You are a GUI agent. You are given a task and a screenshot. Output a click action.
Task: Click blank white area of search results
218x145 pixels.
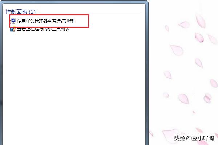[74, 83]
